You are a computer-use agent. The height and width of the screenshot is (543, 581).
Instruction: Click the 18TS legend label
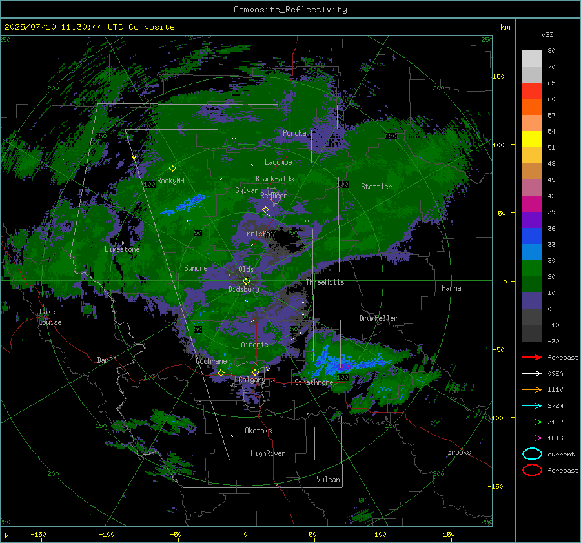pyautogui.click(x=555, y=438)
